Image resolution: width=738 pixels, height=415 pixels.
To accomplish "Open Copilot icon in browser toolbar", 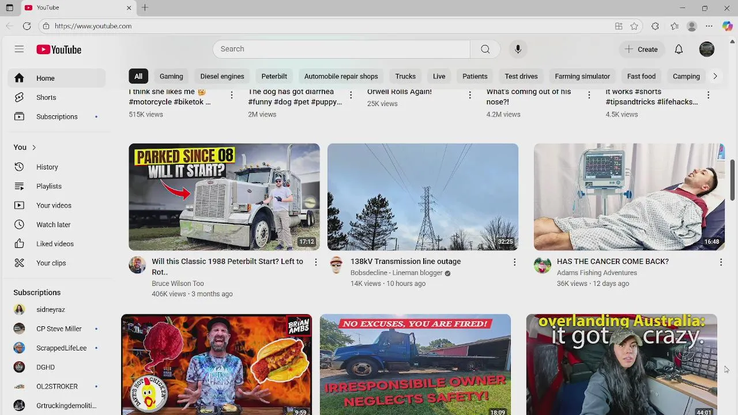I will 727,26.
